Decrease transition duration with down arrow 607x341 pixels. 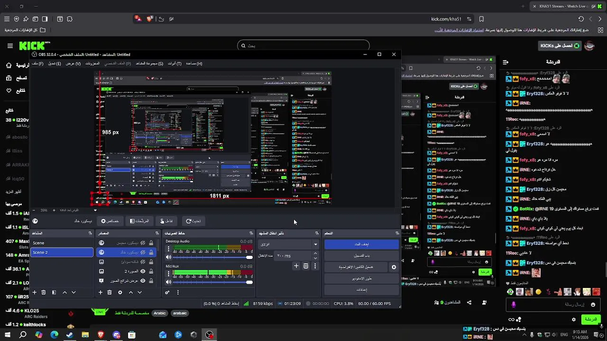click(315, 258)
